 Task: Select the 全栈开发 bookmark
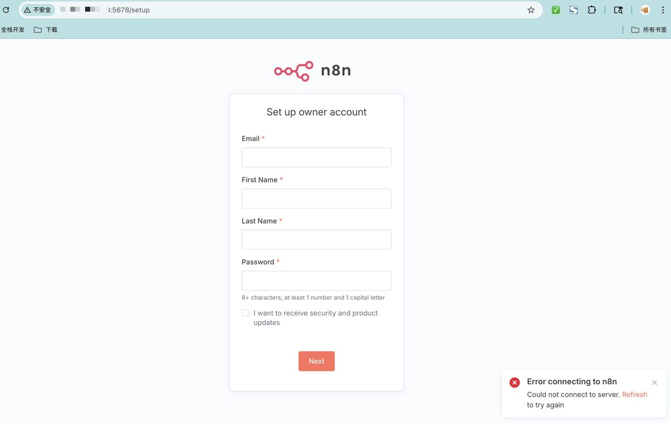pos(12,29)
